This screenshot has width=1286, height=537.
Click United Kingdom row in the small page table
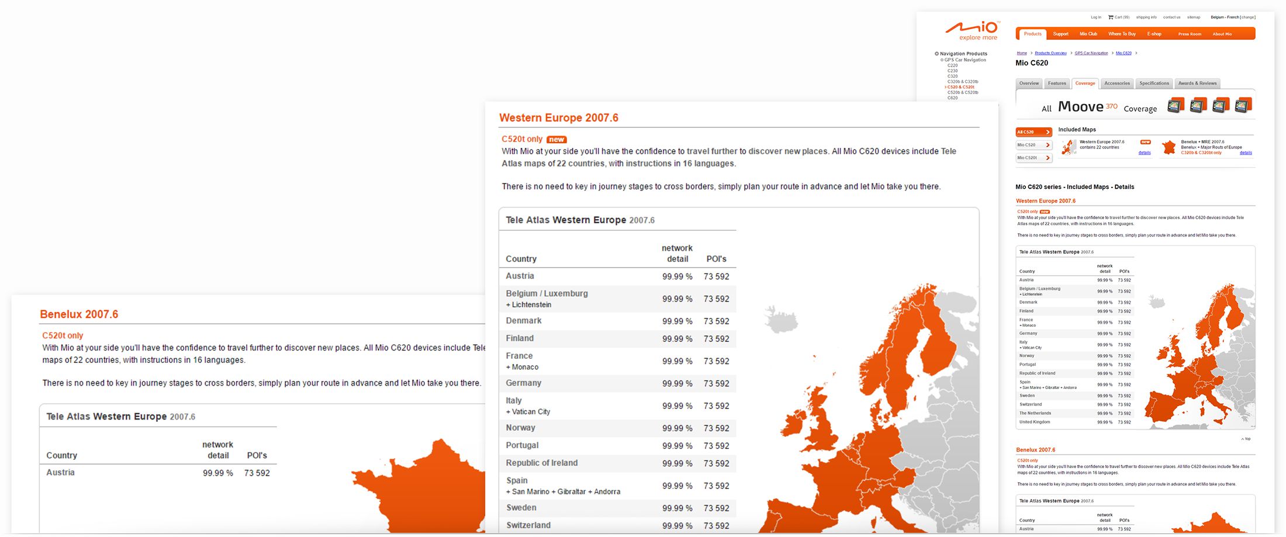coord(1076,422)
